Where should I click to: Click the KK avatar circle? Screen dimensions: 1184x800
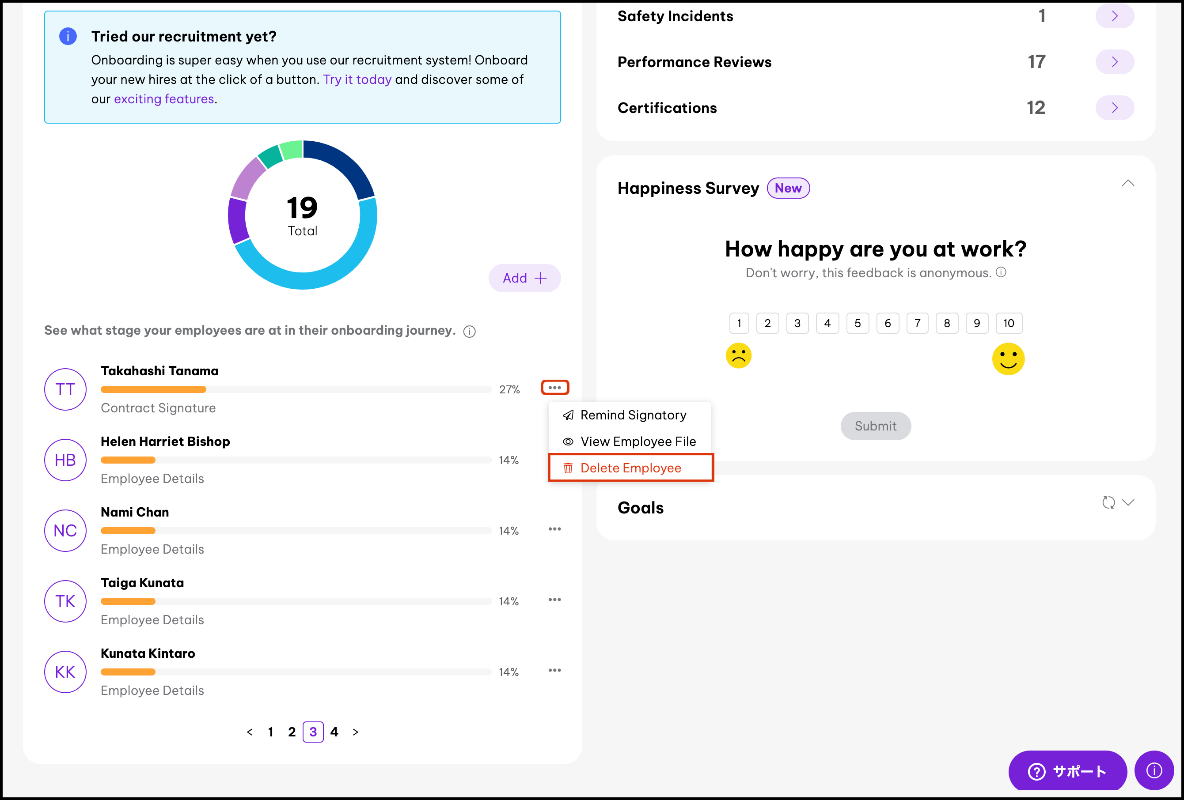65,672
